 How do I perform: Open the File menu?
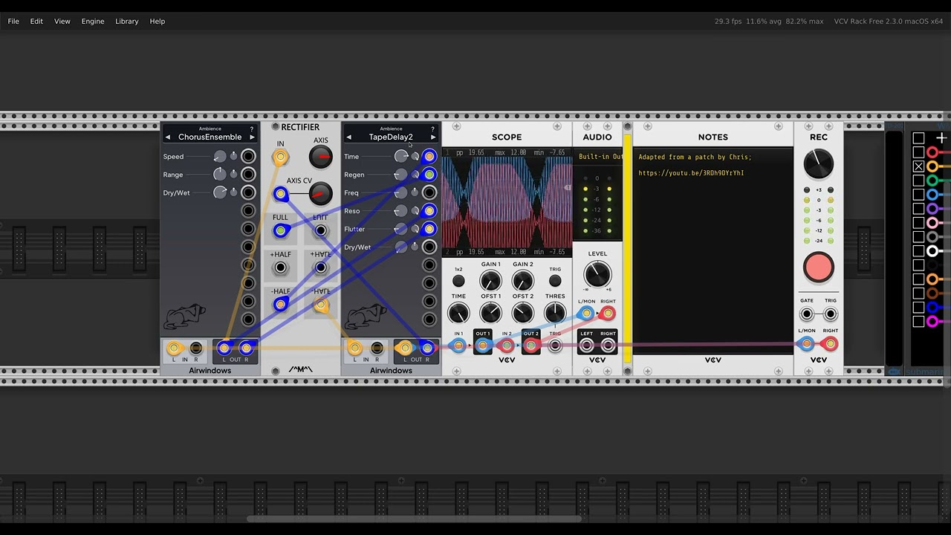pyautogui.click(x=13, y=22)
